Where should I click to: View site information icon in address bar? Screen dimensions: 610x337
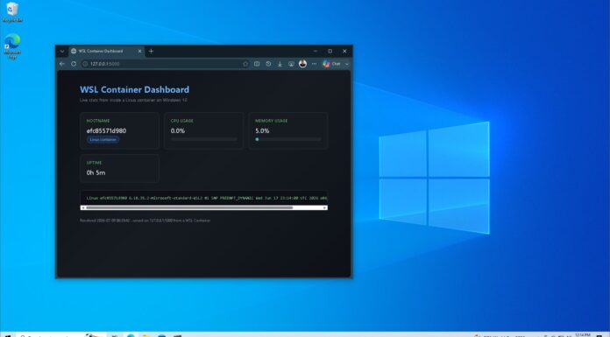pyautogui.click(x=85, y=64)
